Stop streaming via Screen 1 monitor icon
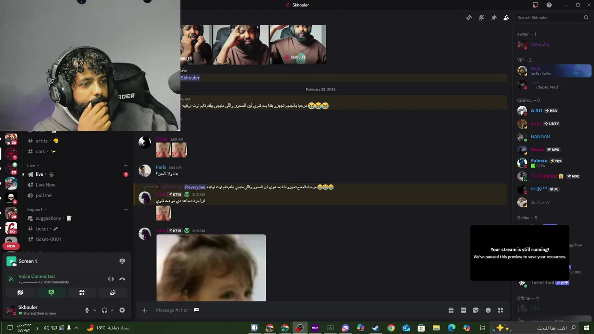 [122, 261]
